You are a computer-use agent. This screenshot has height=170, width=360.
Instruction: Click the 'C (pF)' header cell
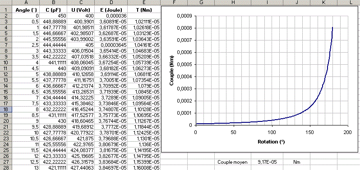tap(53, 10)
